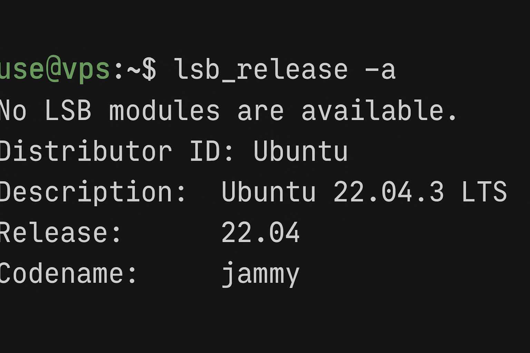530x353 pixels.
Task: Click the Distributor label text
Action: pos(85,151)
